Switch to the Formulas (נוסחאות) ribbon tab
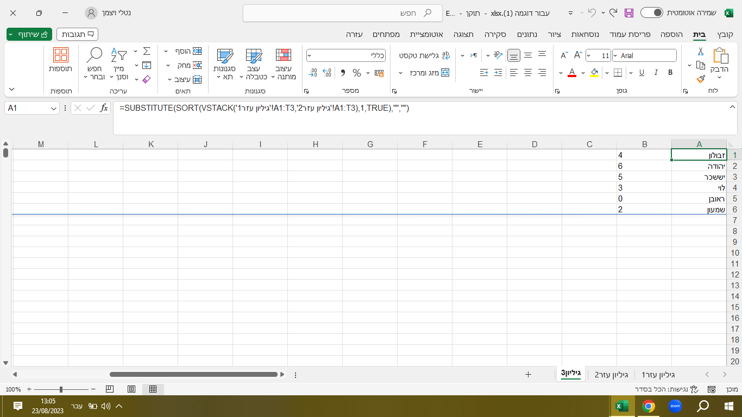The height and width of the screenshot is (417, 742). pos(586,34)
